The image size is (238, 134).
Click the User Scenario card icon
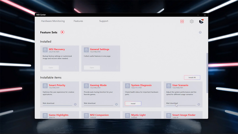tap(169, 86)
